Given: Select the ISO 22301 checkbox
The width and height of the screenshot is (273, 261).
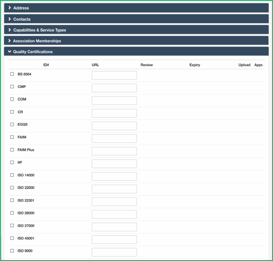Looking at the screenshot, I should click(x=12, y=200).
